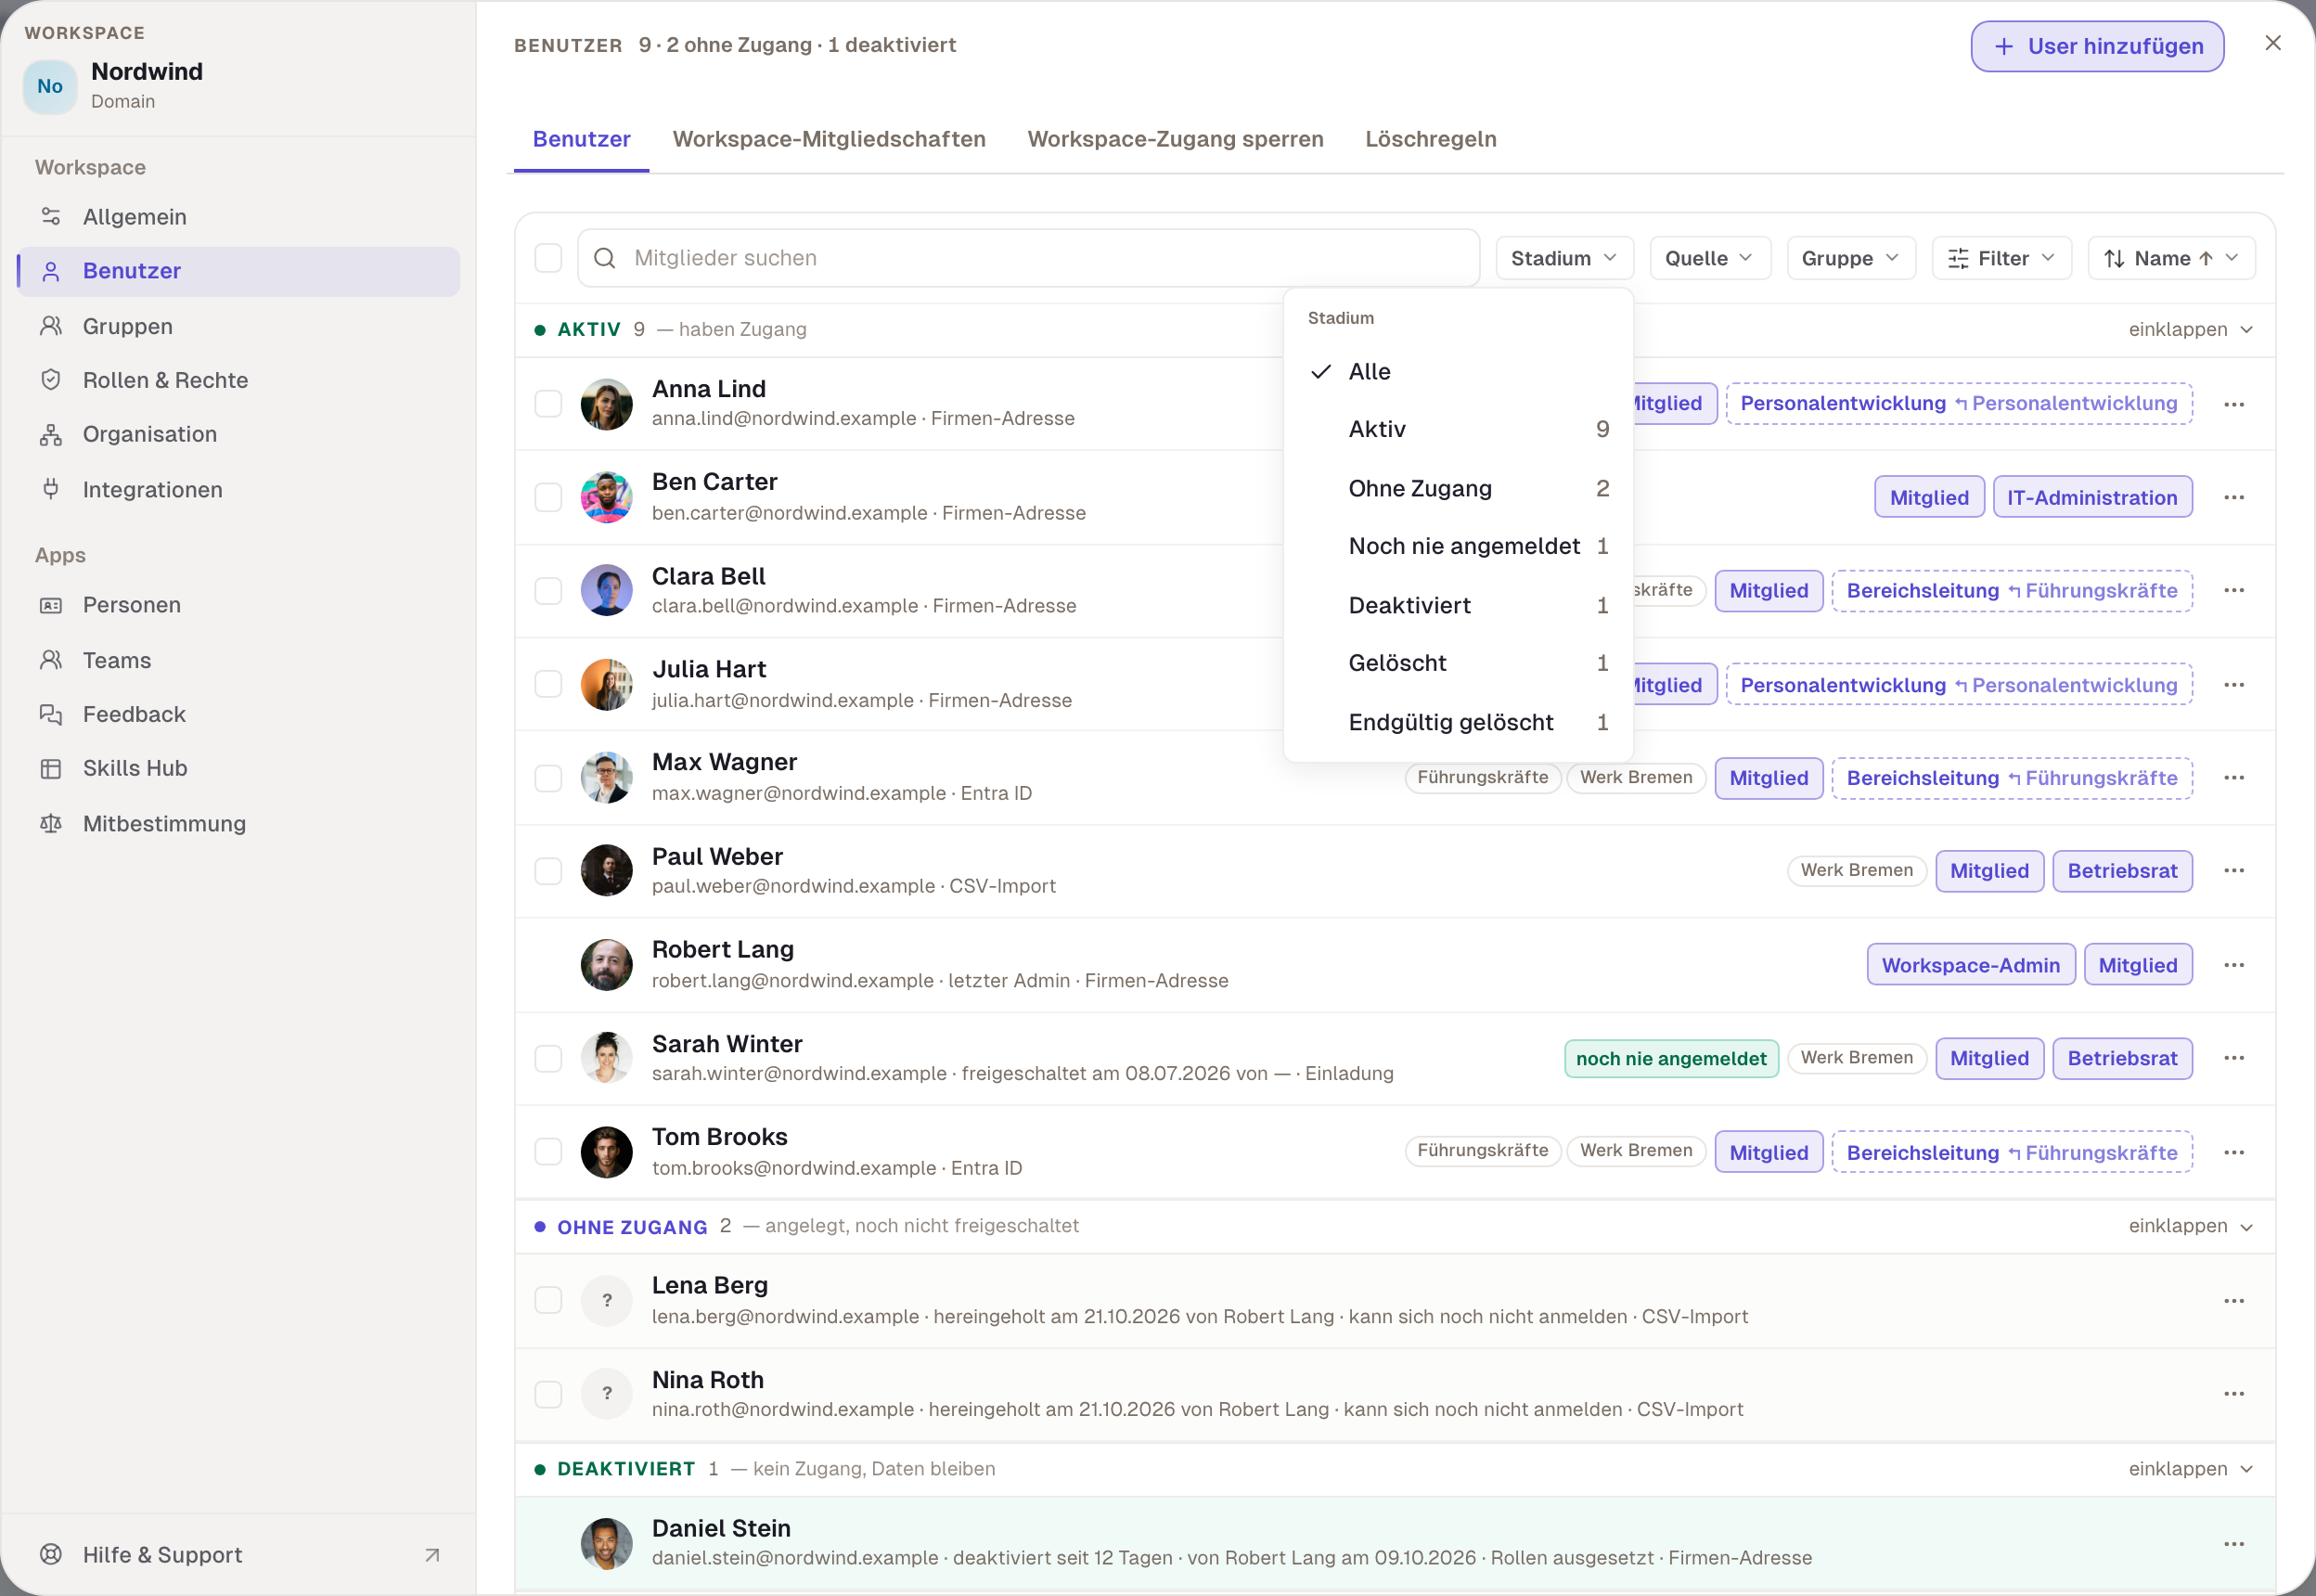Open more options for Anna Lind

(x=2234, y=404)
